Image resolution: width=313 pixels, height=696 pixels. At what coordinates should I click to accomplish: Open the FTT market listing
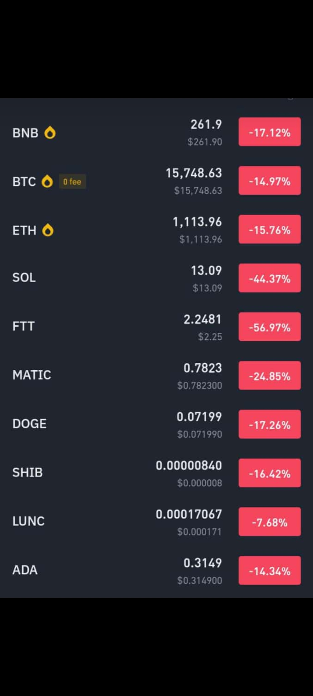(156, 327)
